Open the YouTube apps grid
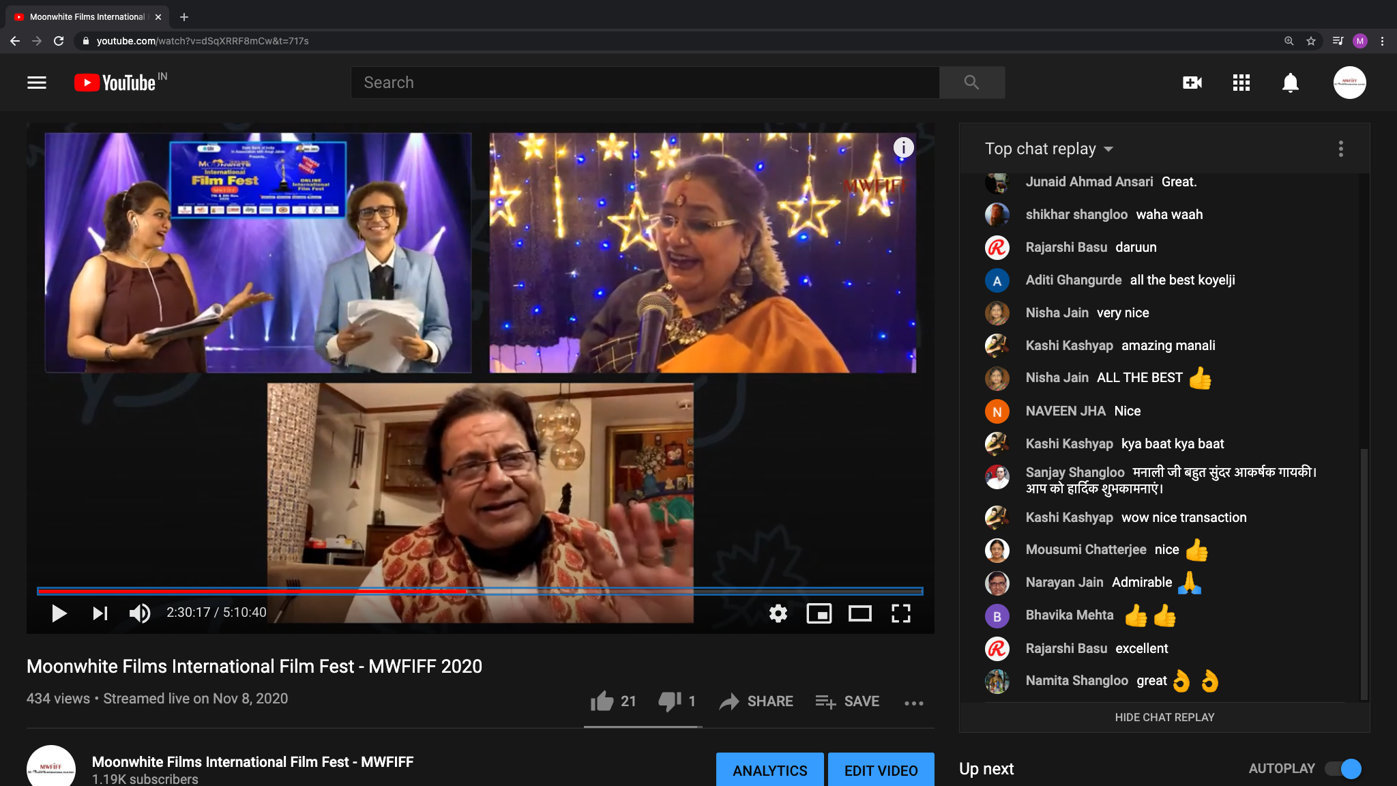The height and width of the screenshot is (786, 1397). pyautogui.click(x=1241, y=83)
